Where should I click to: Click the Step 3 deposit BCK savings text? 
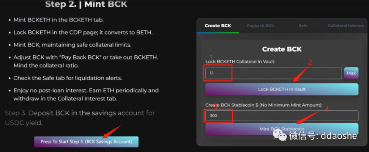point(80,118)
